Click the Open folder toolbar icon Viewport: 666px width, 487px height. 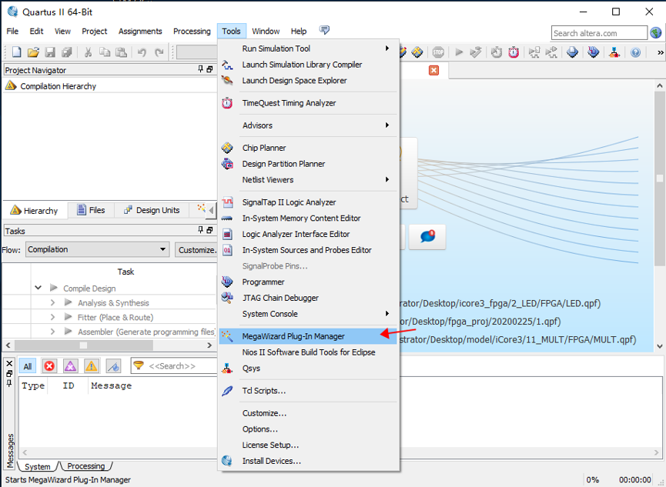pos(33,52)
